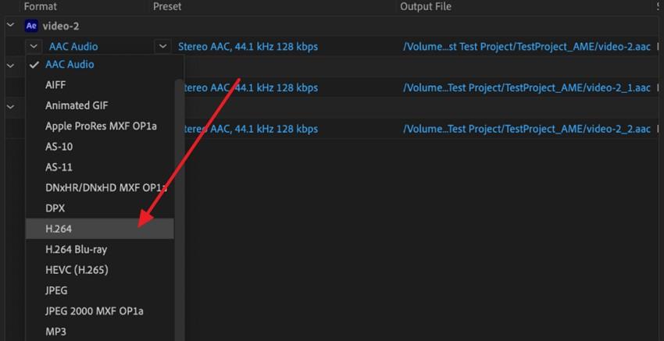Select HEVC (H.265) format
The height and width of the screenshot is (341, 664).
point(100,270)
